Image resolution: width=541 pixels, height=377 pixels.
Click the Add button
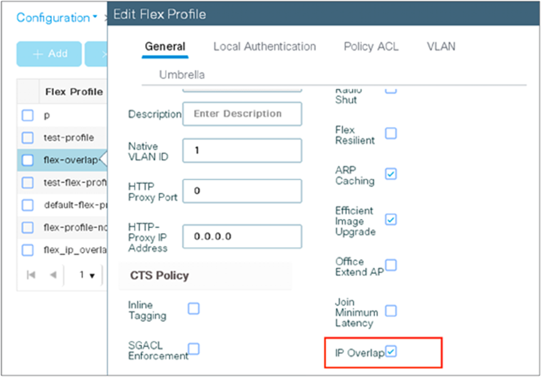48,53
